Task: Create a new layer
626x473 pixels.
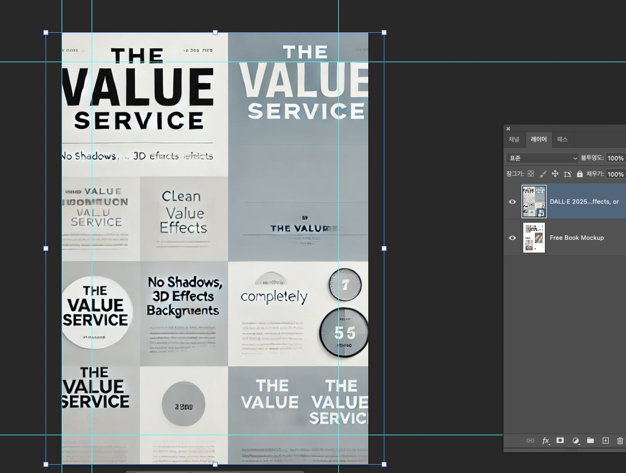Action: [x=605, y=441]
